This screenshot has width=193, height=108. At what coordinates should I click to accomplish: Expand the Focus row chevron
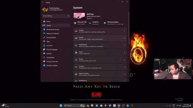pos(124,53)
